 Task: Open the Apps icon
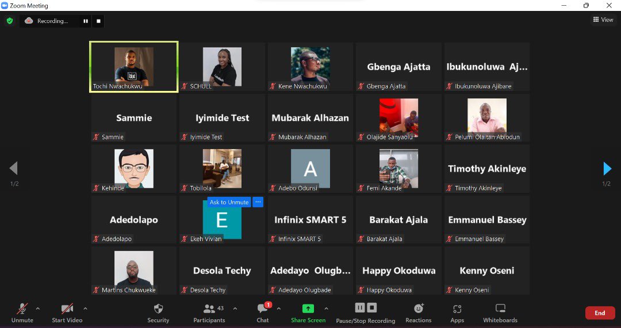coord(457,308)
